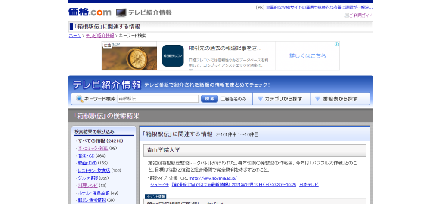
Task: Go to テレビ紹介情報 in the breadcrumb
Action: coord(100,36)
